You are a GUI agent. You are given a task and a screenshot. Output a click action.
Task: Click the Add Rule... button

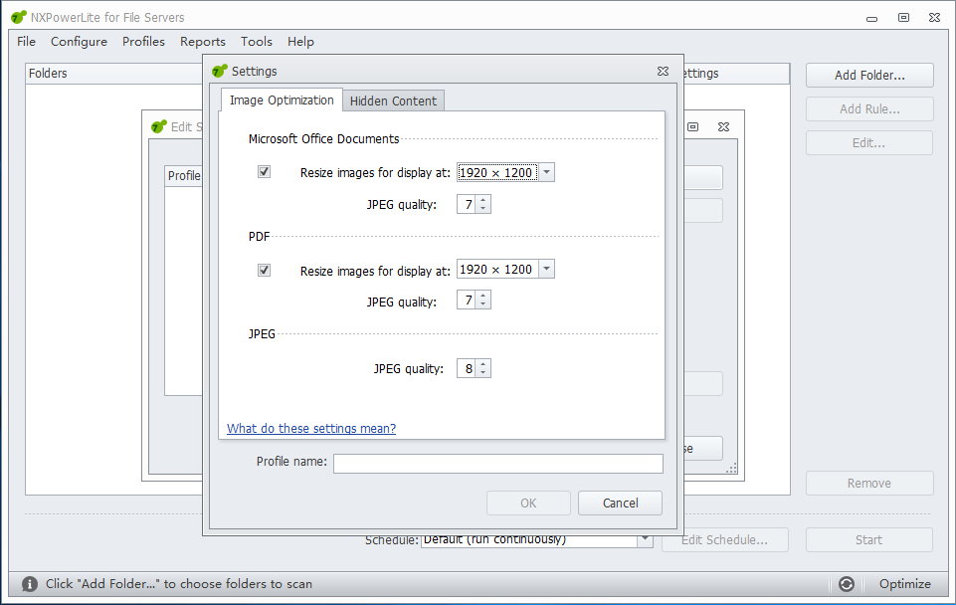point(869,109)
